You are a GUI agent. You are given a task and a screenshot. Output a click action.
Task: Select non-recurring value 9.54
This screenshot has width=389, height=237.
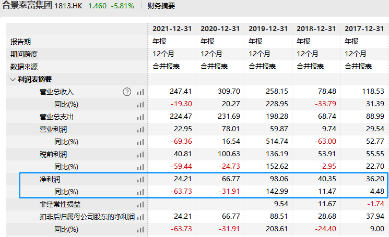(281, 204)
